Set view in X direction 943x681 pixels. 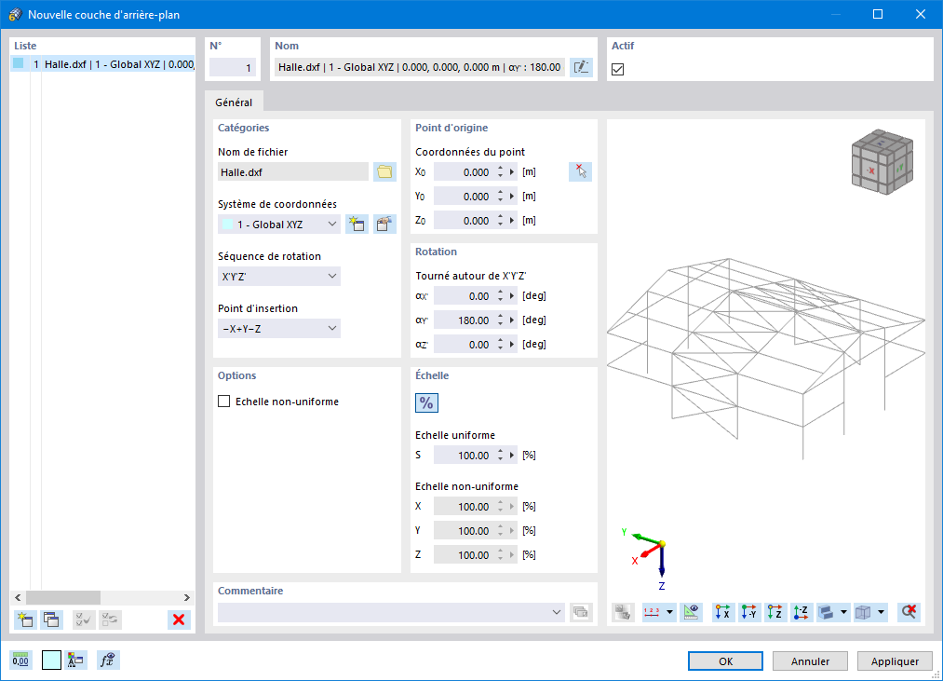click(x=723, y=612)
